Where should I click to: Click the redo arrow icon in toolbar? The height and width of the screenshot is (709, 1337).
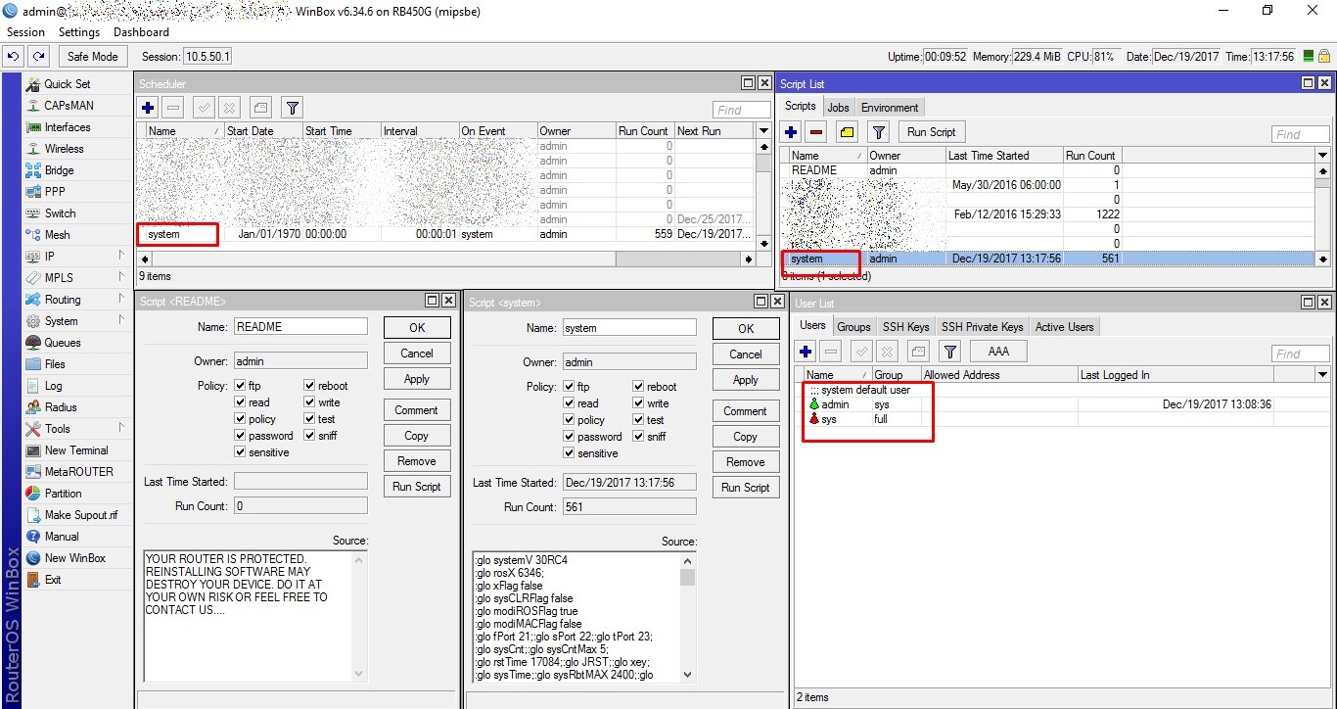click(x=39, y=57)
